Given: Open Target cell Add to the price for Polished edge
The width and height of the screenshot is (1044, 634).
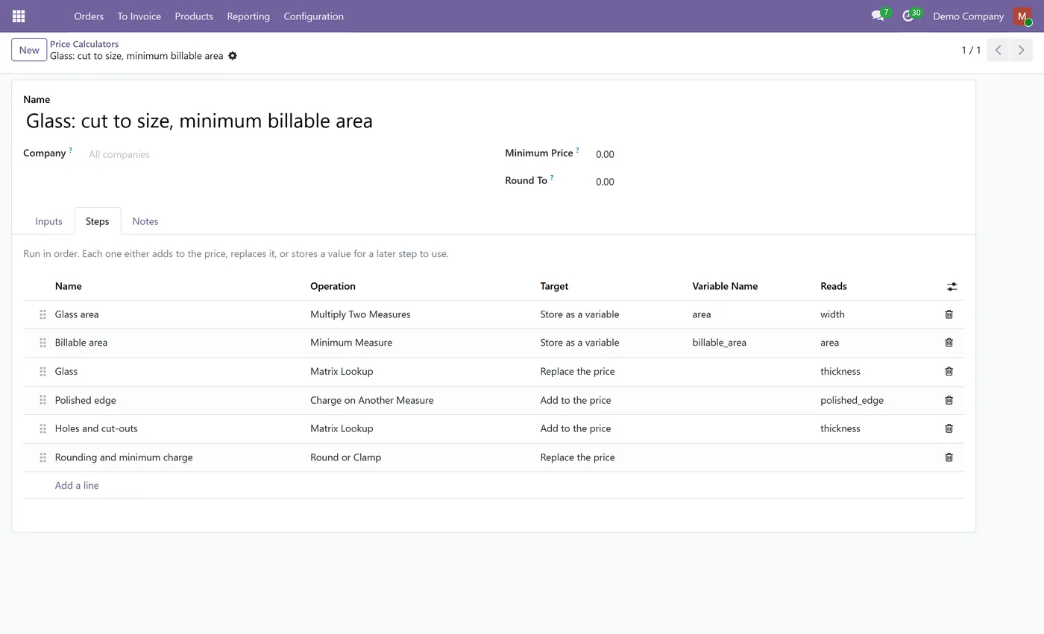Looking at the screenshot, I should 575,400.
